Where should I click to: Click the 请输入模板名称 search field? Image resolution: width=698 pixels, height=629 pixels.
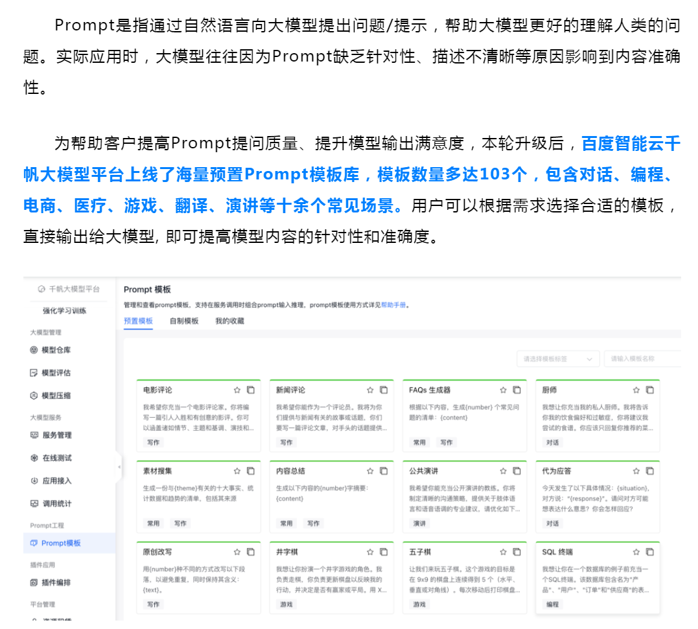point(642,359)
